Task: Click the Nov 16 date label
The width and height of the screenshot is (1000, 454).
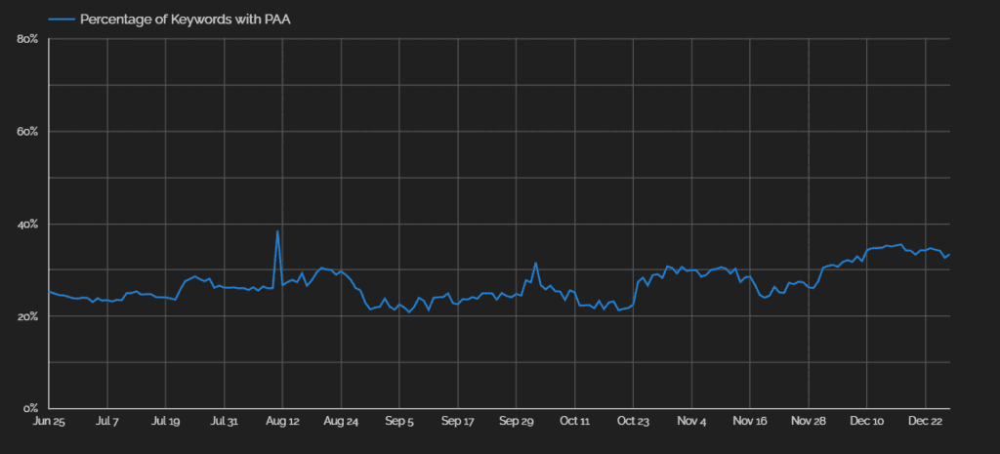Action: [750, 422]
